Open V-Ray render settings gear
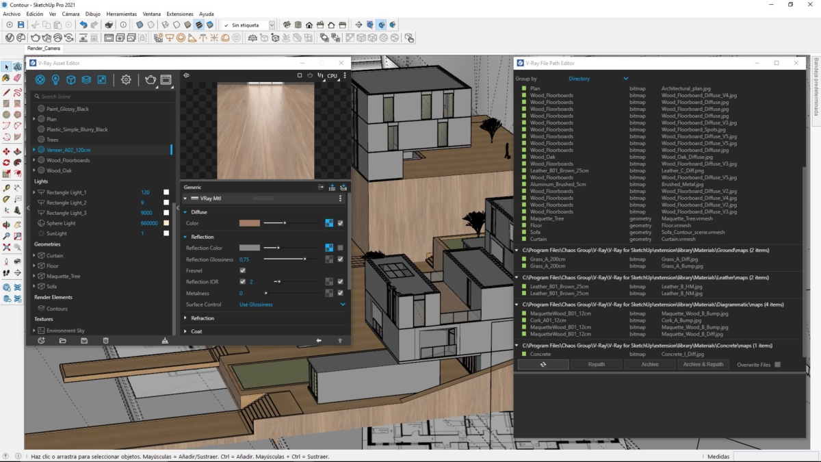The image size is (821, 462). tap(126, 79)
